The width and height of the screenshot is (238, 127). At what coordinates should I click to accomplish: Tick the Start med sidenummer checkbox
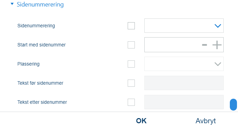coord(131,45)
